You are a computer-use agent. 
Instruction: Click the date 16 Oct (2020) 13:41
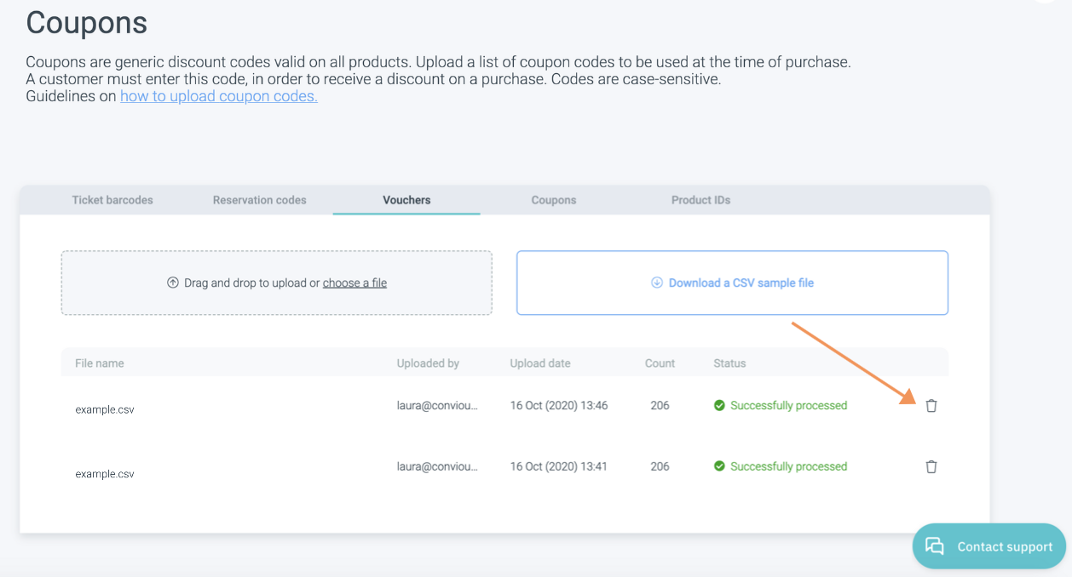coord(559,466)
